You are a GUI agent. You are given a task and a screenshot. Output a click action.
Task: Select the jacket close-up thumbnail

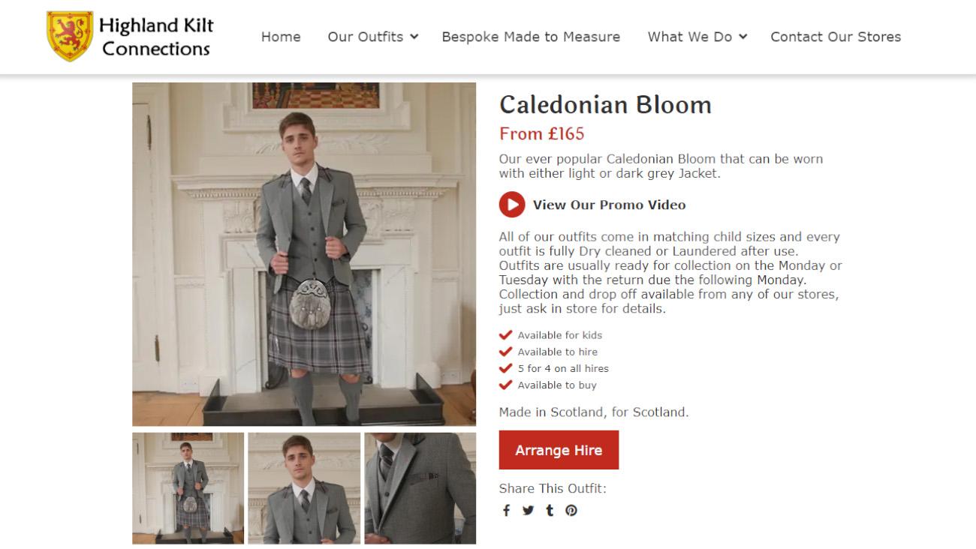pyautogui.click(x=420, y=488)
